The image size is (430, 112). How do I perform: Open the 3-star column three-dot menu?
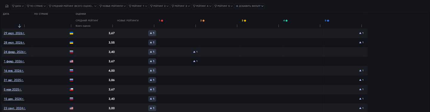pos(279,26)
